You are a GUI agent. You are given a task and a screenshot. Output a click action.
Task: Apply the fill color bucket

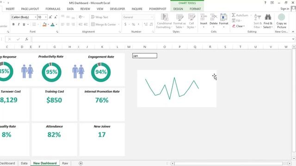tap(44, 24)
